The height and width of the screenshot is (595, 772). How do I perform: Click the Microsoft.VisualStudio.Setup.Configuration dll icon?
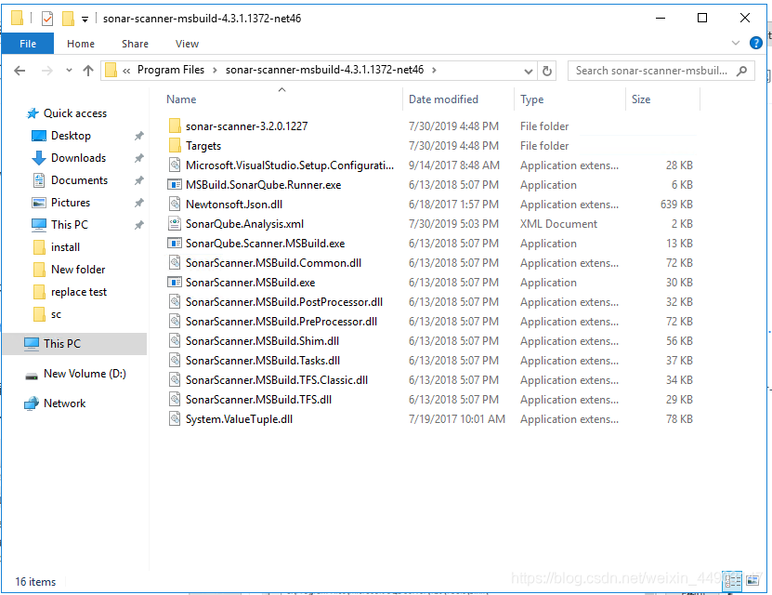click(175, 165)
